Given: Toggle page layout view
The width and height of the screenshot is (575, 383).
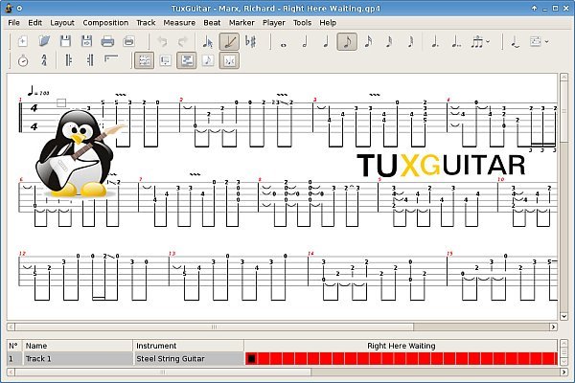Looking at the screenshot, I should pos(144,60).
